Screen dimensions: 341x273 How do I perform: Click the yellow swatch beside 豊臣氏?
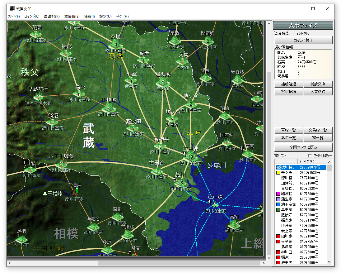point(278,173)
